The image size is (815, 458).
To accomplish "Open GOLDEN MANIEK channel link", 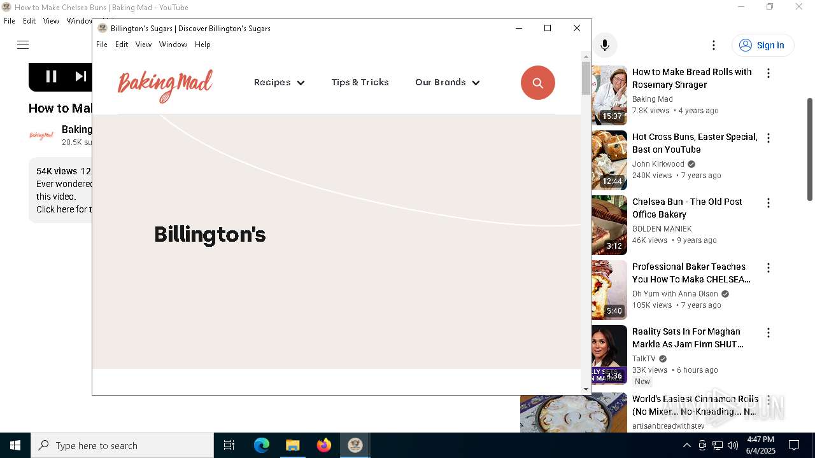I will [662, 229].
